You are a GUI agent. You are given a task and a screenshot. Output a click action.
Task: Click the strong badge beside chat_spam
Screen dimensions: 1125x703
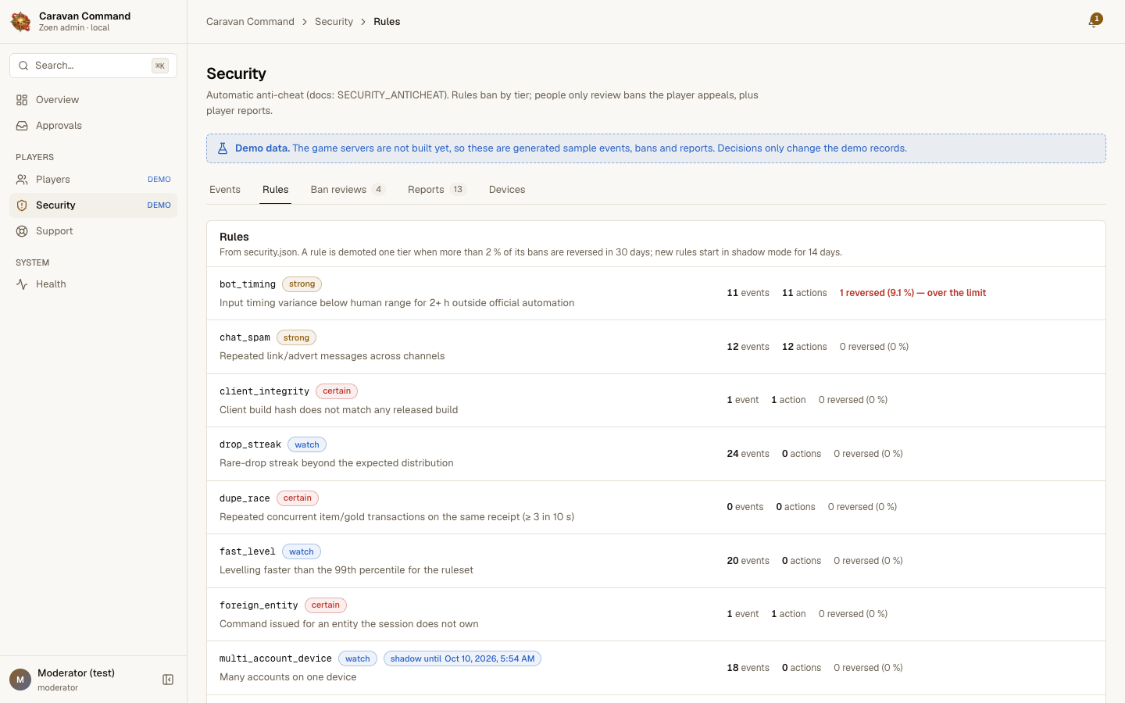tap(296, 338)
